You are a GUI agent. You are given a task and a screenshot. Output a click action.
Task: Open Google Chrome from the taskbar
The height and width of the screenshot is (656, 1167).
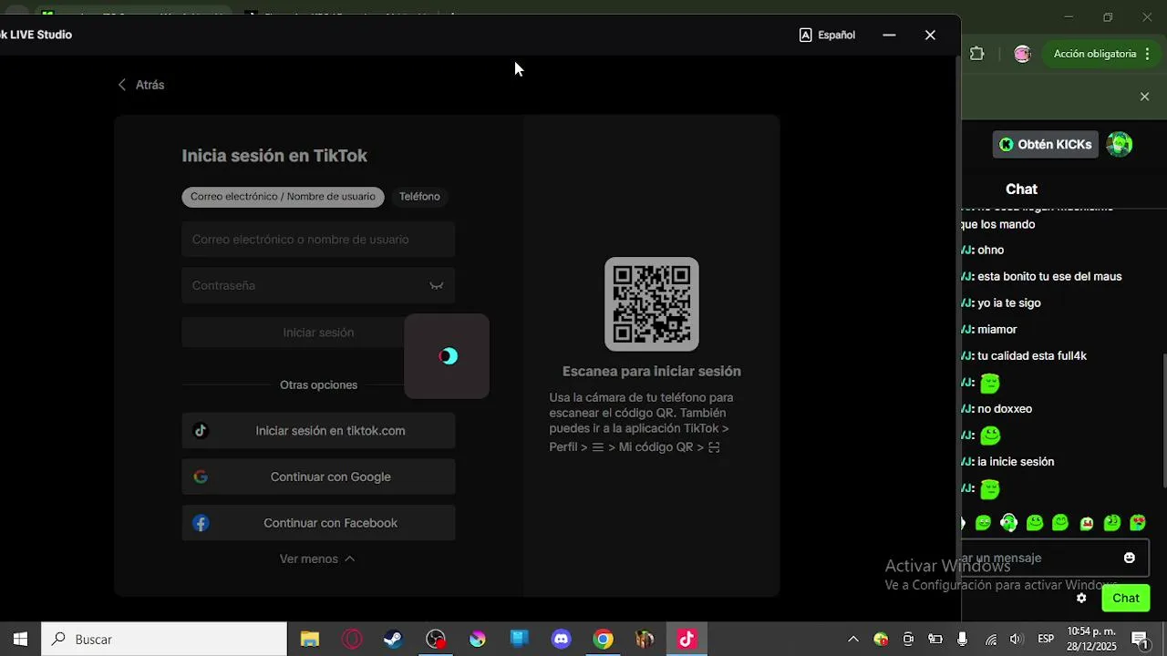pos(603,640)
